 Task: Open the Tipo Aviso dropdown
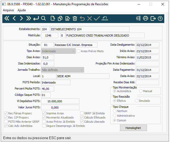(58, 51)
